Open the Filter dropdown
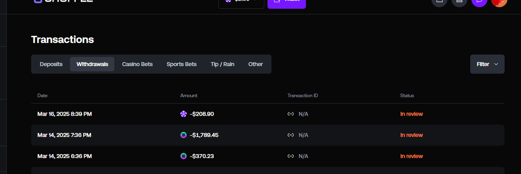Image resolution: width=521 pixels, height=174 pixels. 487,64
